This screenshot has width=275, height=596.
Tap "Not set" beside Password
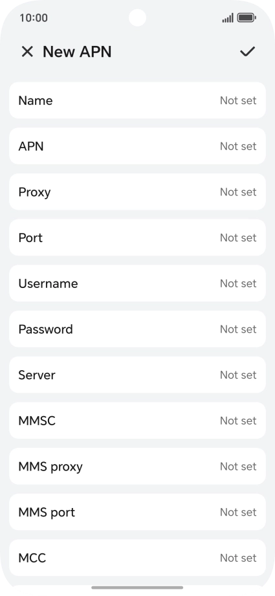click(x=238, y=329)
